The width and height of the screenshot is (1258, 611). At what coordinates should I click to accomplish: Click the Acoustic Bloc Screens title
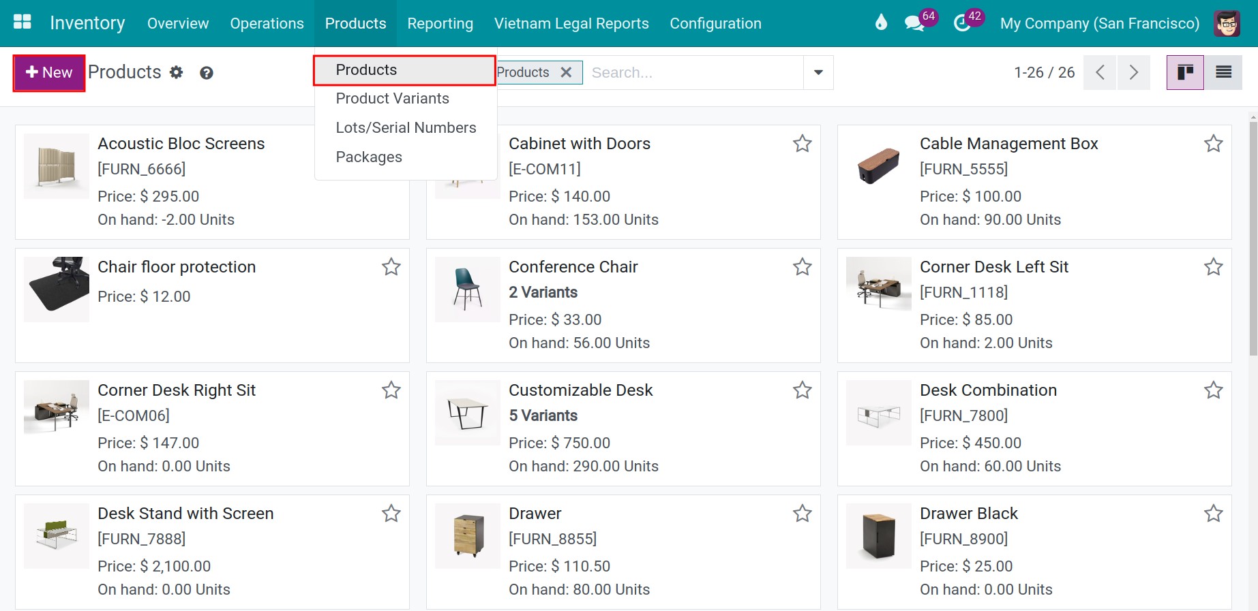click(181, 144)
